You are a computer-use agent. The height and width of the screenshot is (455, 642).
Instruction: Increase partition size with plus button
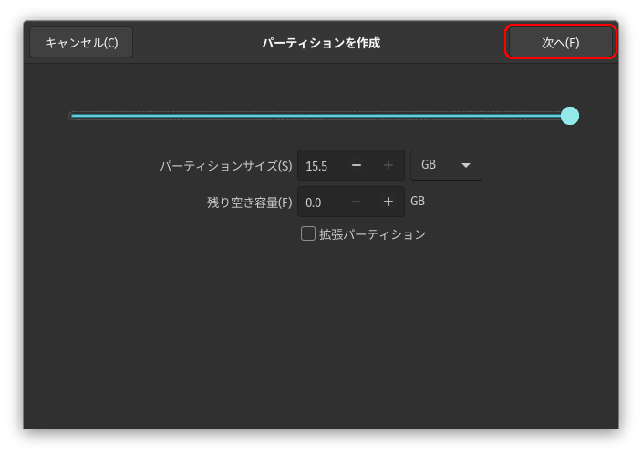point(388,165)
